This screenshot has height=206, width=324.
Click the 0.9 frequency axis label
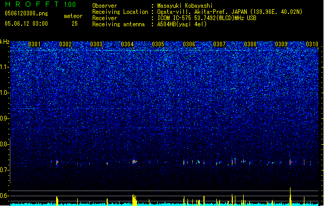tap(5, 118)
